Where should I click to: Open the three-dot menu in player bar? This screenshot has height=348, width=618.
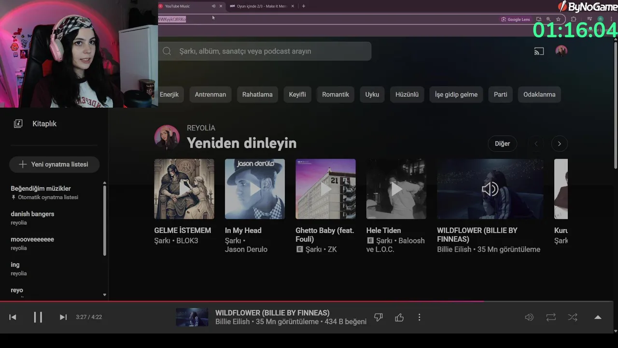(x=419, y=318)
